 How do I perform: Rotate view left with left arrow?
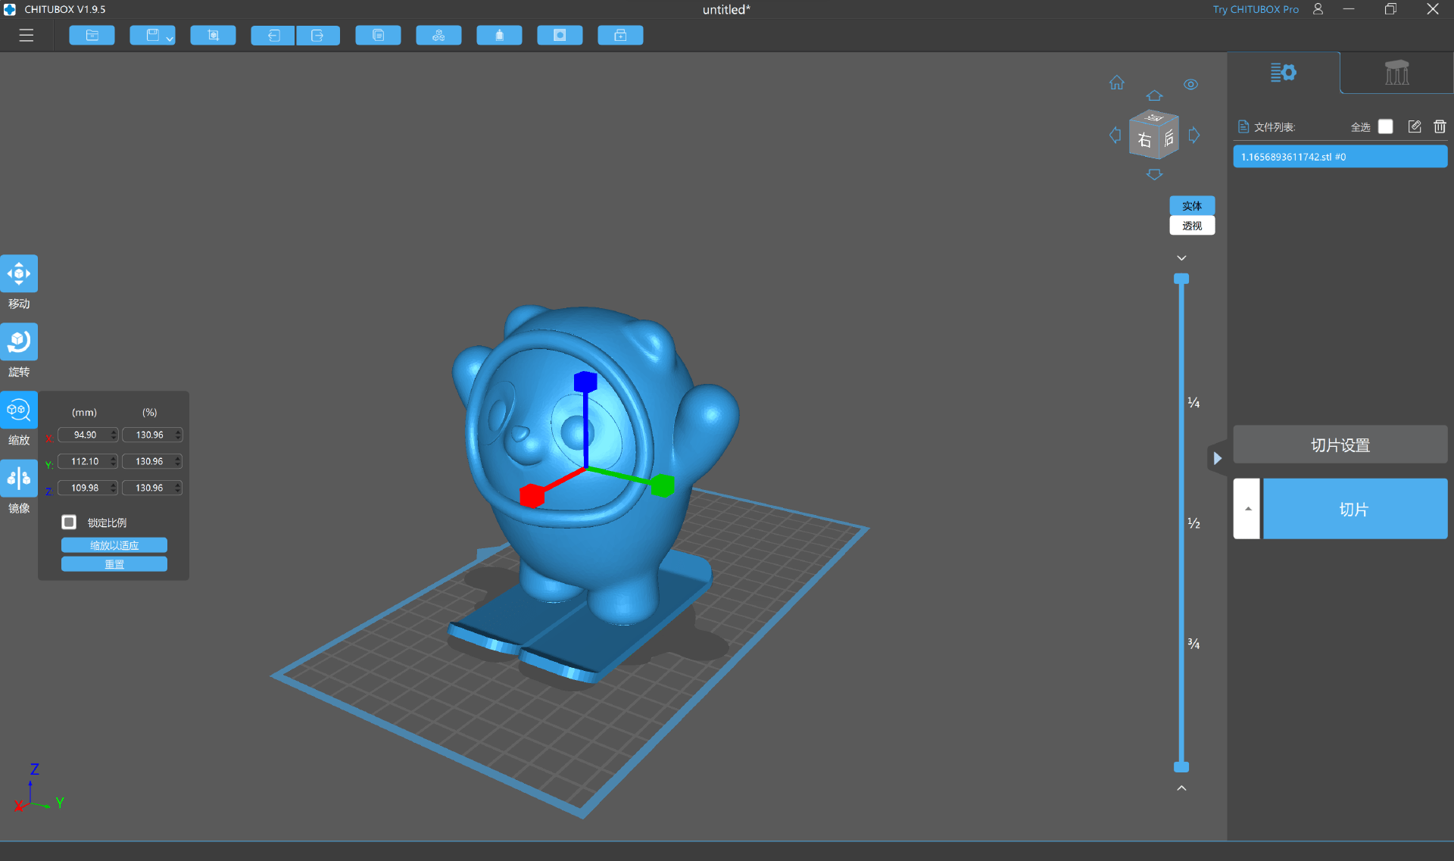(1115, 136)
